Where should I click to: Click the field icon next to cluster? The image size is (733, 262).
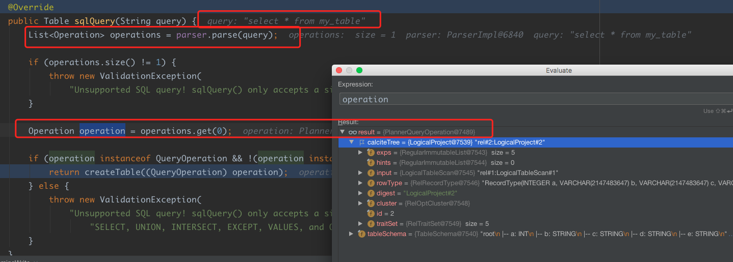[371, 203]
